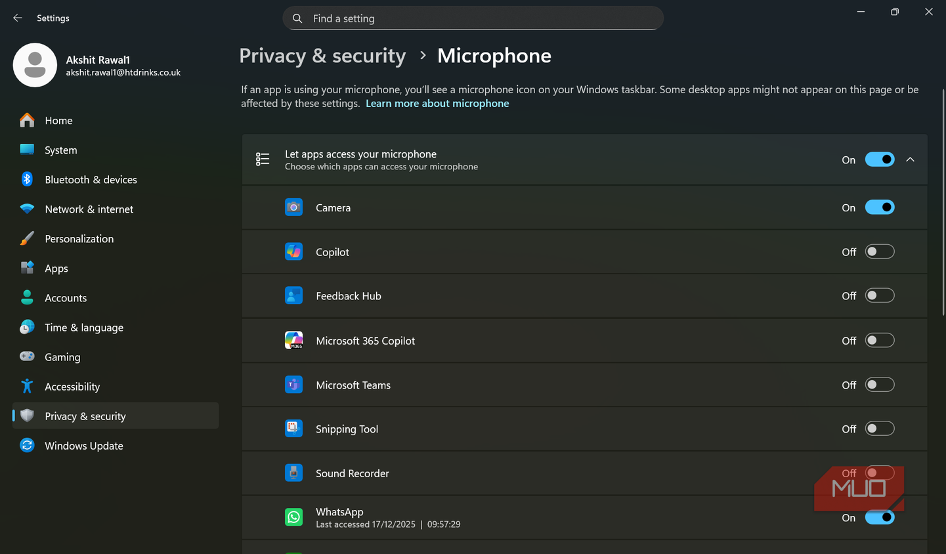Open Gaming settings label
The image size is (946, 554).
pos(62,356)
